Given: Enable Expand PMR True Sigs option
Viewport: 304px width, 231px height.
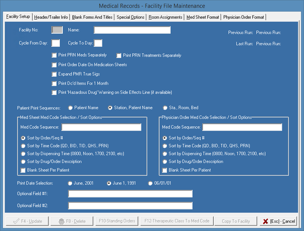Looking at the screenshot, I should click(x=54, y=74).
